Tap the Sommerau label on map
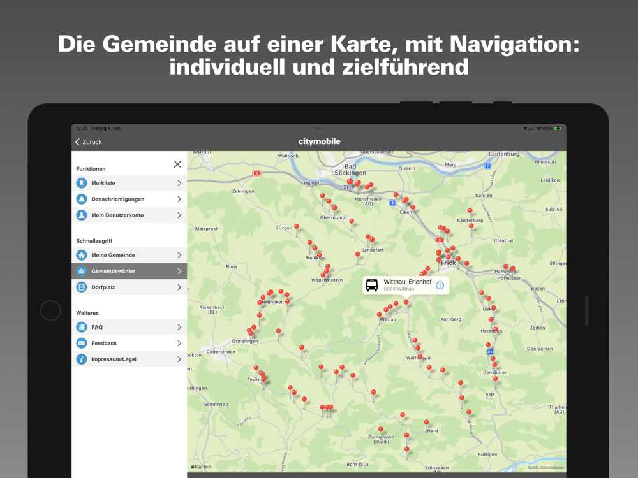638x478 pixels. click(x=216, y=405)
